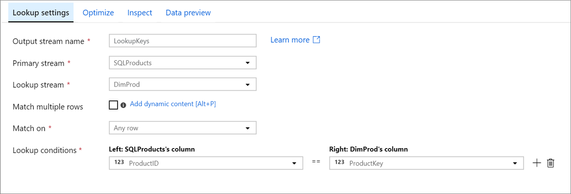This screenshot has height=194, width=571.
Task: Delete the lookup condition with trash icon
Action: tap(551, 163)
